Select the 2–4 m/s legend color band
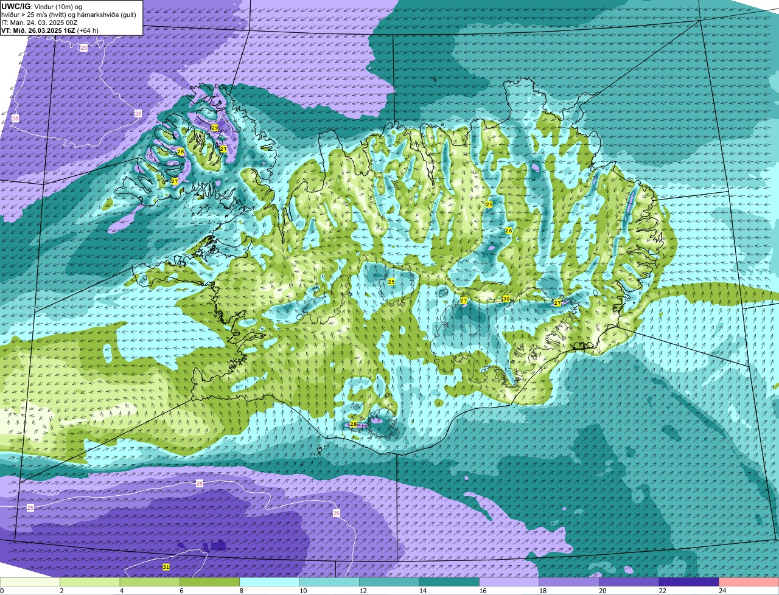779x595 pixels. pyautogui.click(x=90, y=582)
